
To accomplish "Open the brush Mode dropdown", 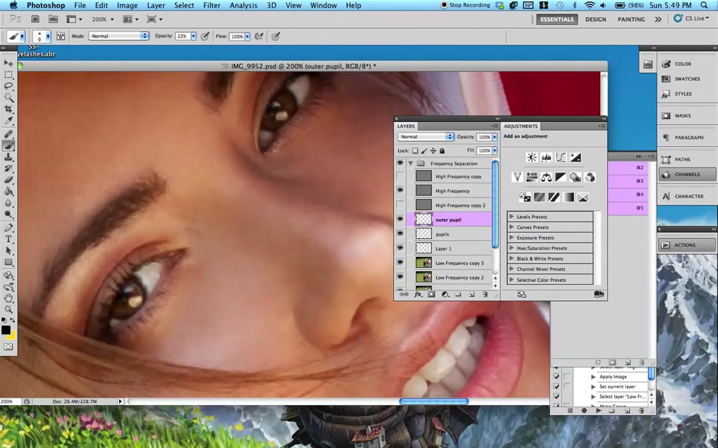I will [118, 36].
